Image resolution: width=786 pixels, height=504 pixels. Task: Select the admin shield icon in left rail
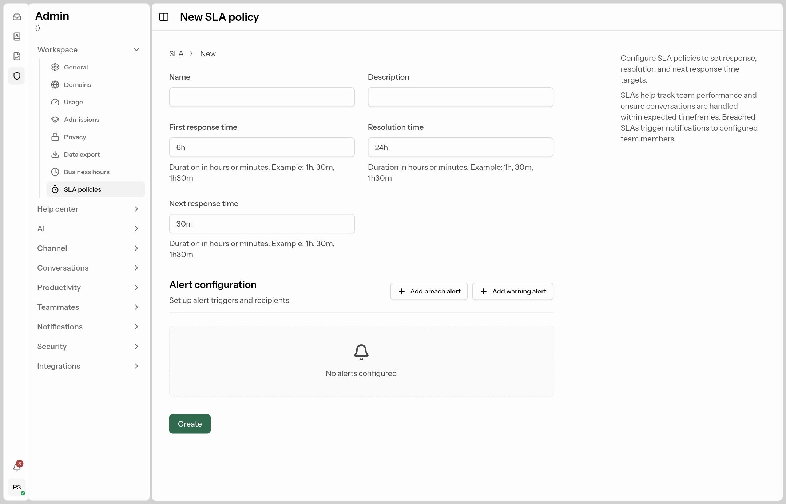coord(17,76)
